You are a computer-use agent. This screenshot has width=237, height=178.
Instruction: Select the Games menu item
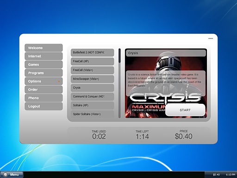[x=44, y=64]
